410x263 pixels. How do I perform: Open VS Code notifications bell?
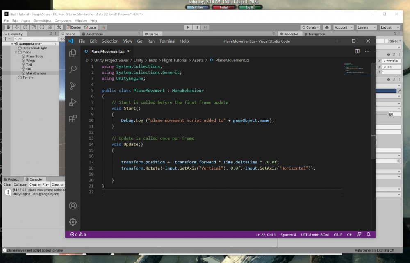coord(369,234)
